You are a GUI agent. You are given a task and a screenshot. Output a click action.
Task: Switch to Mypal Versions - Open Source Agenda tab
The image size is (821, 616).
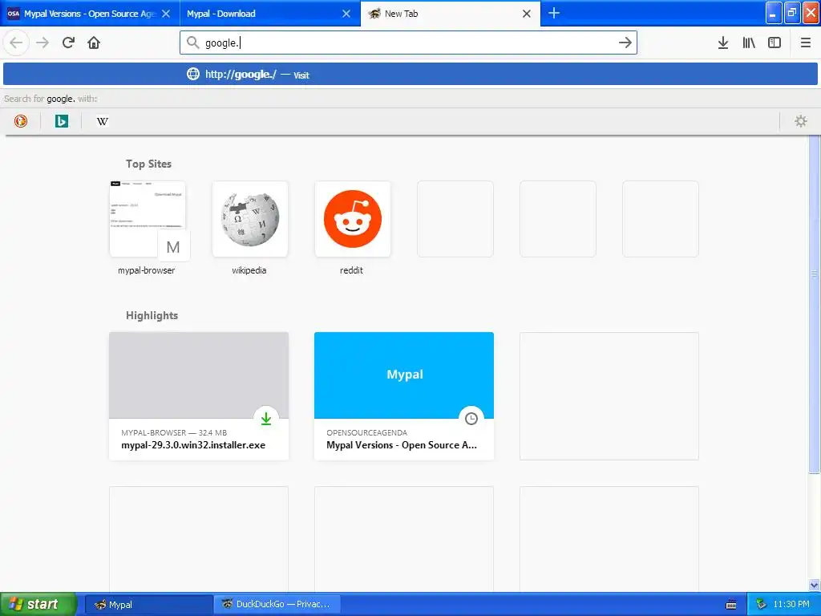click(90, 14)
